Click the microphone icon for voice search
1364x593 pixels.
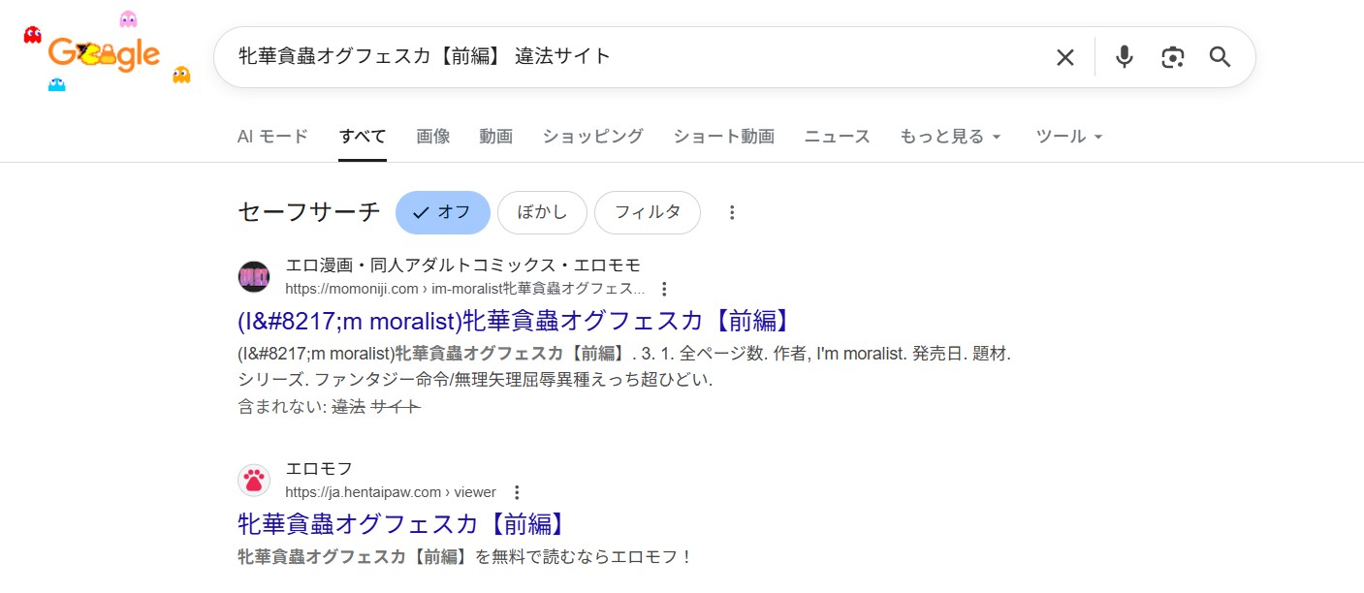tap(1124, 57)
